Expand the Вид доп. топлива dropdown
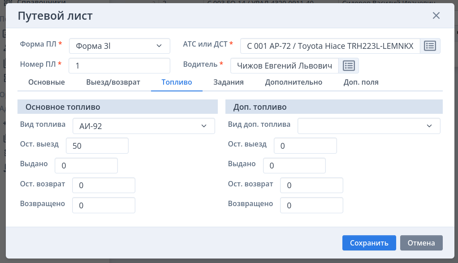Screen dimensions: 458x263 click(x=369, y=126)
